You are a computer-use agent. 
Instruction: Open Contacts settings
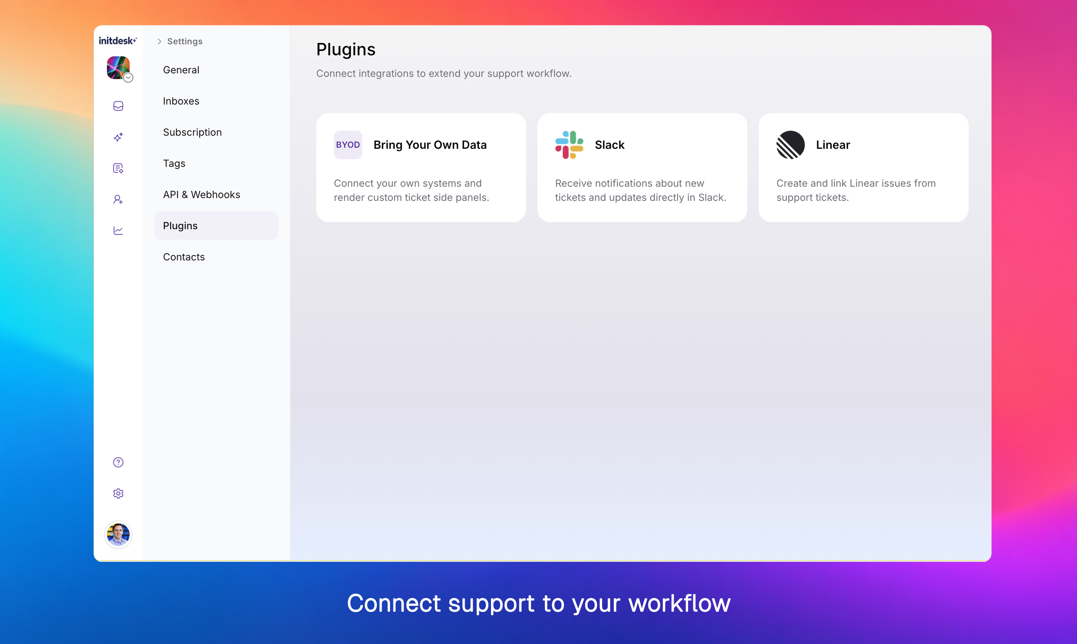[216, 257]
